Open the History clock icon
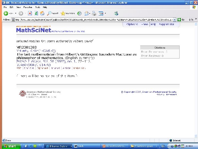This screenshot has width=198, height=149. pyautogui.click(x=79, y=13)
